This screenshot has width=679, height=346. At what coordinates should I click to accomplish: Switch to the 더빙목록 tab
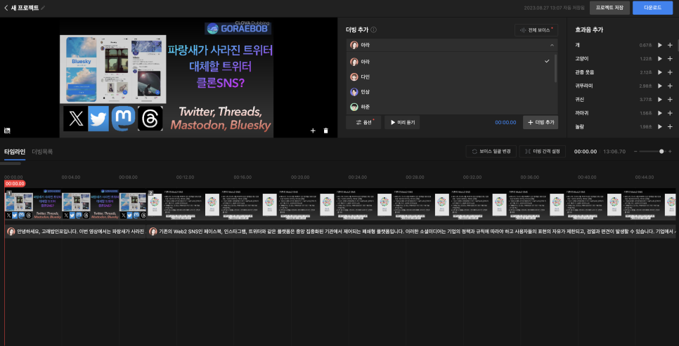pyautogui.click(x=42, y=152)
